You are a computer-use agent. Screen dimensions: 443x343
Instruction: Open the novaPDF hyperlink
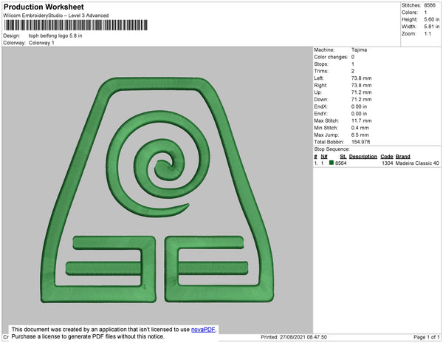coord(203,330)
